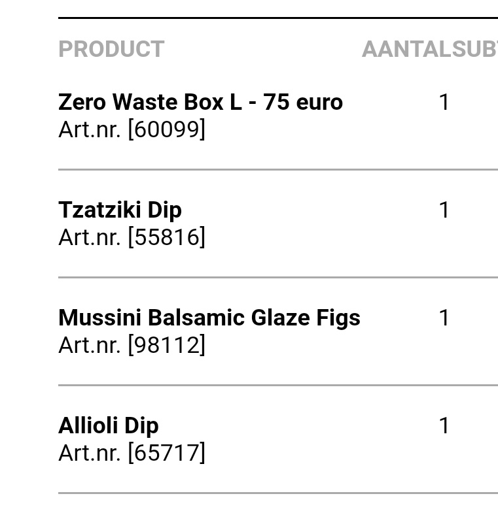Click 'Art.nr.' label under Tzatziki Dip
Viewport: 498px width, 513px height.
[x=90, y=237]
